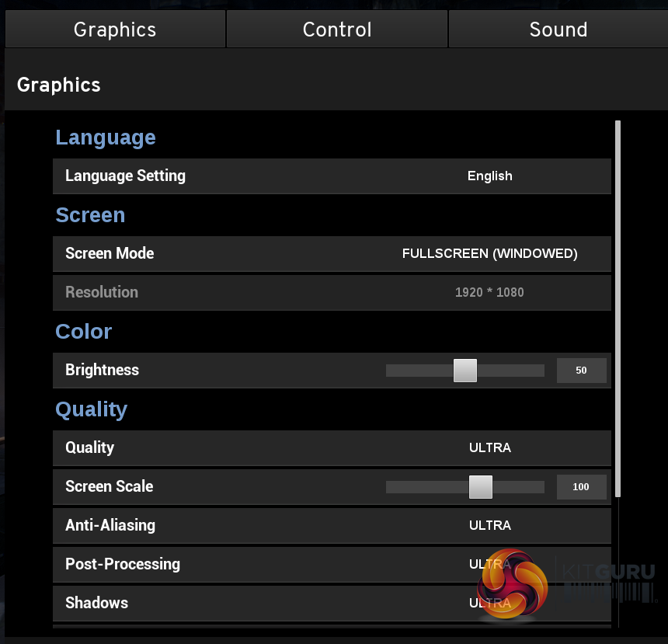Click the Brightness slider handle

pyautogui.click(x=465, y=371)
